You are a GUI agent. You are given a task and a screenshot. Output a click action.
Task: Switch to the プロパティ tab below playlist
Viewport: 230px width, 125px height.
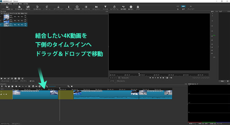click(x=24, y=81)
